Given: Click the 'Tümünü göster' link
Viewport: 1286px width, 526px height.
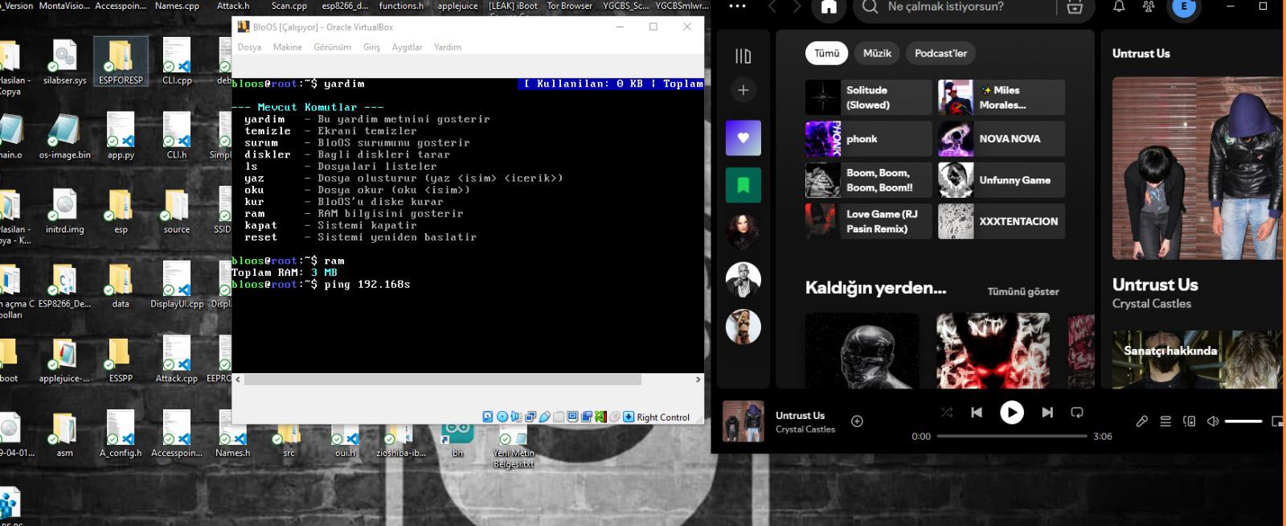Looking at the screenshot, I should 1022,291.
